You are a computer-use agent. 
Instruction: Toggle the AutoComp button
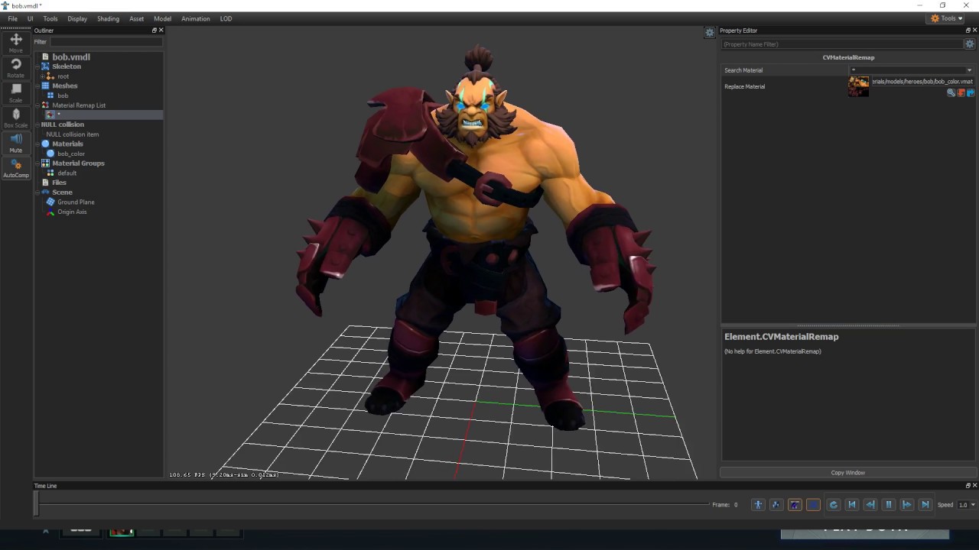[15, 168]
